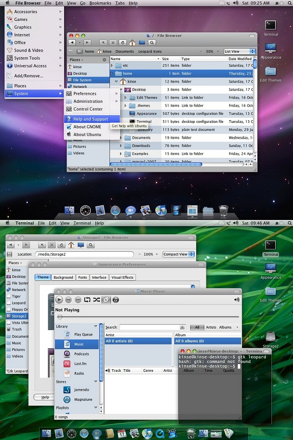Click blue QuickTime Q icon in the dock
This screenshot has width=293, height=440.
(160, 434)
